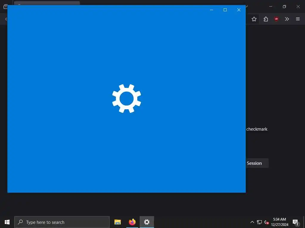Switch to Firefox via its taskbar icon

tap(132, 222)
